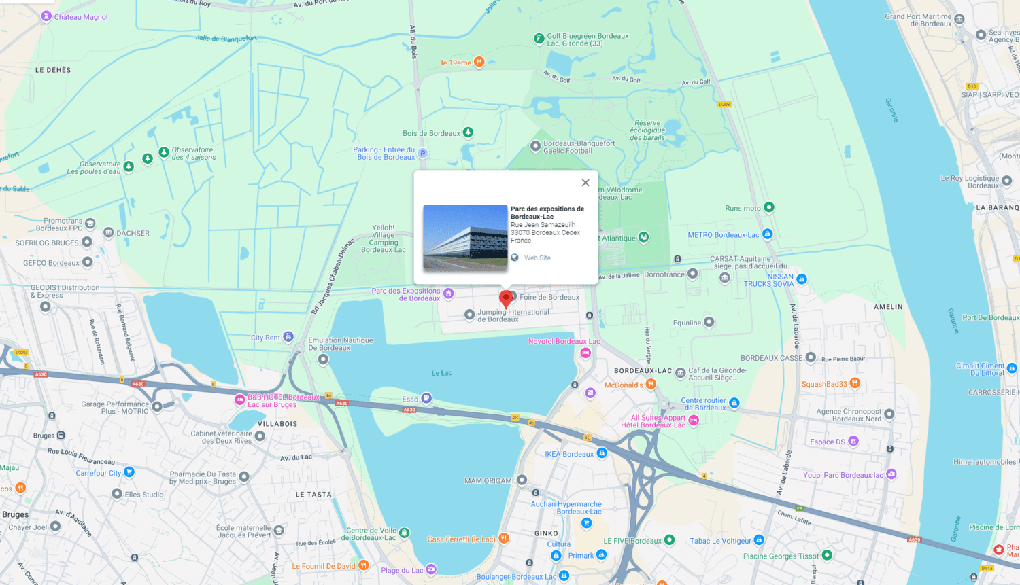The image size is (1020, 585).
Task: Click Observatoire Les poules d'eau icon
Action: 129,166
